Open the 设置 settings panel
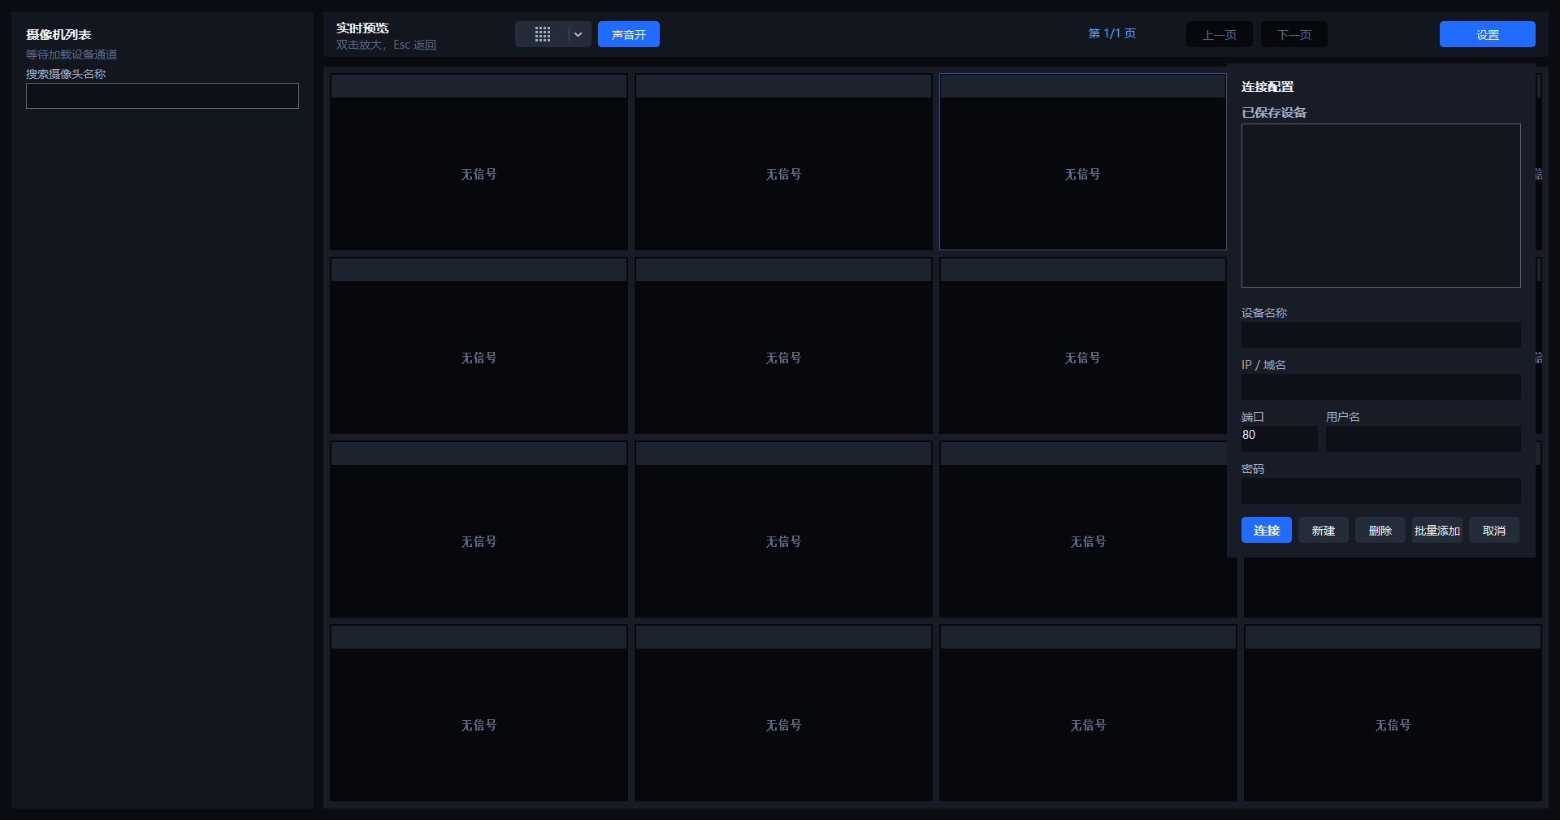The image size is (1560, 820). (x=1488, y=34)
